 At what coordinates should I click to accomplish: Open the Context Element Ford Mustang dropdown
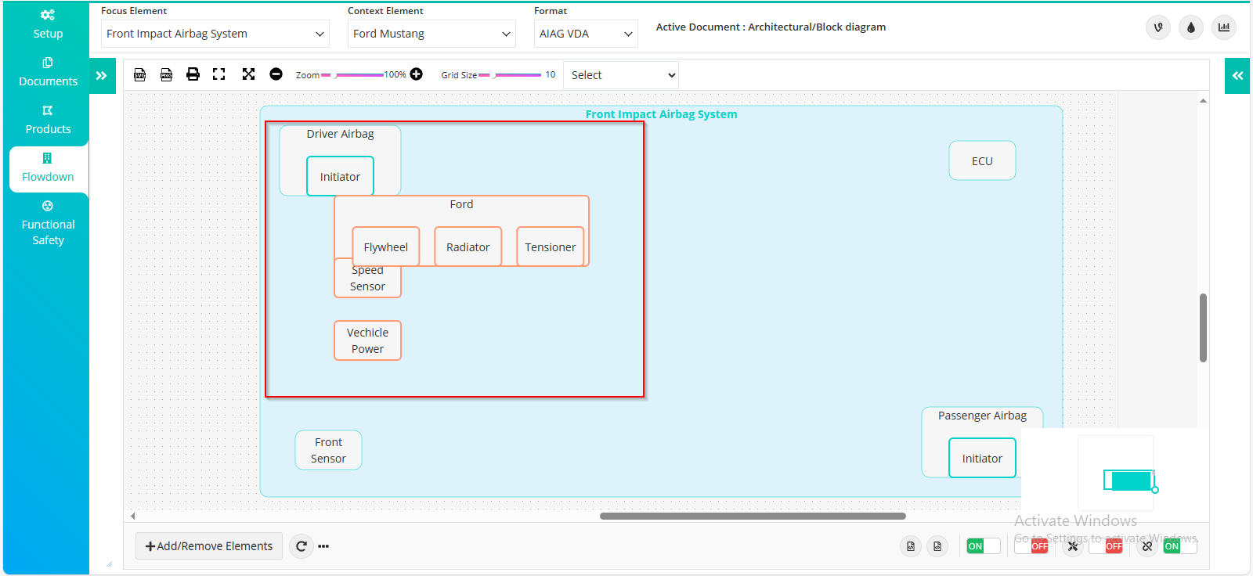432,34
